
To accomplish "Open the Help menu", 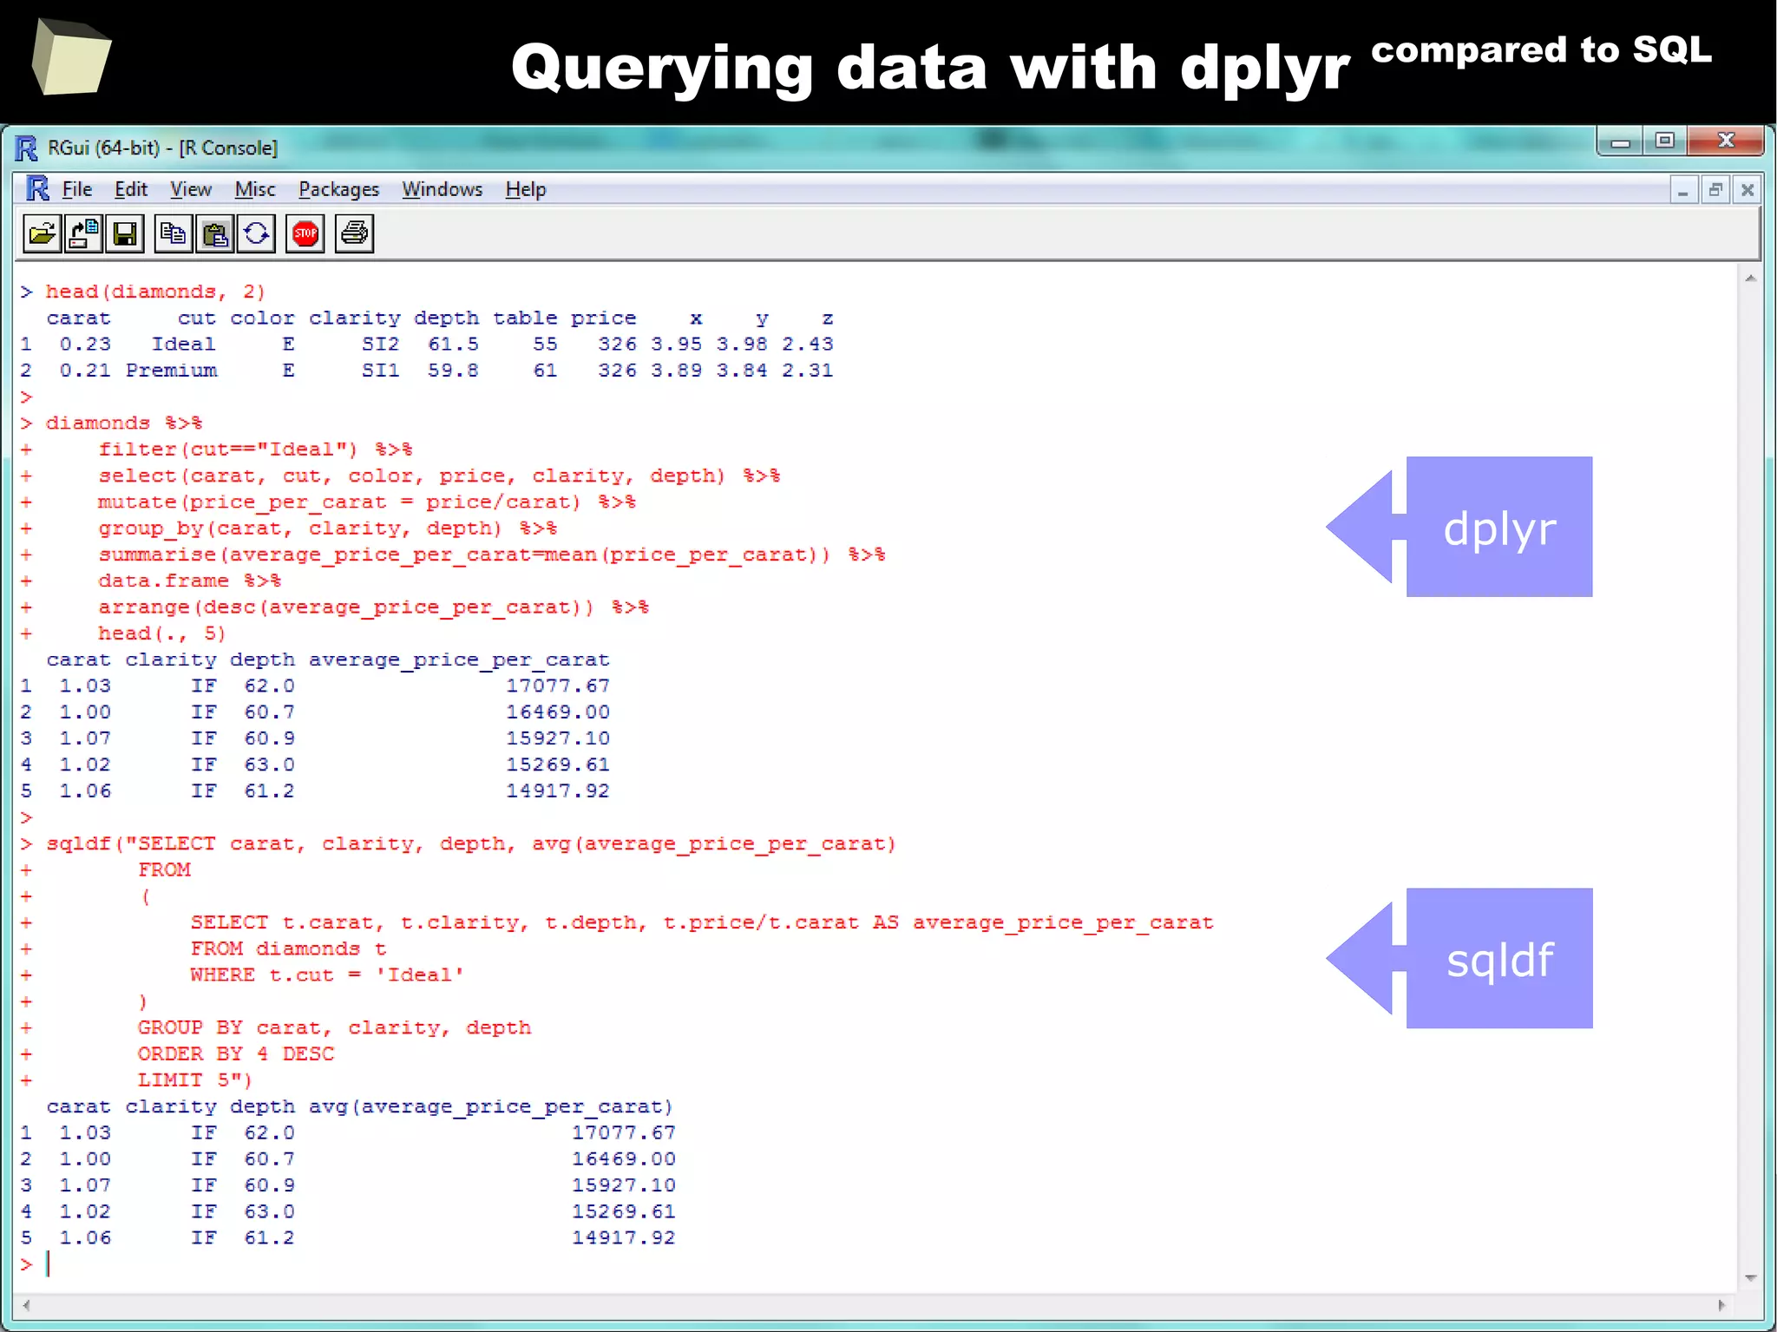I will click(526, 189).
